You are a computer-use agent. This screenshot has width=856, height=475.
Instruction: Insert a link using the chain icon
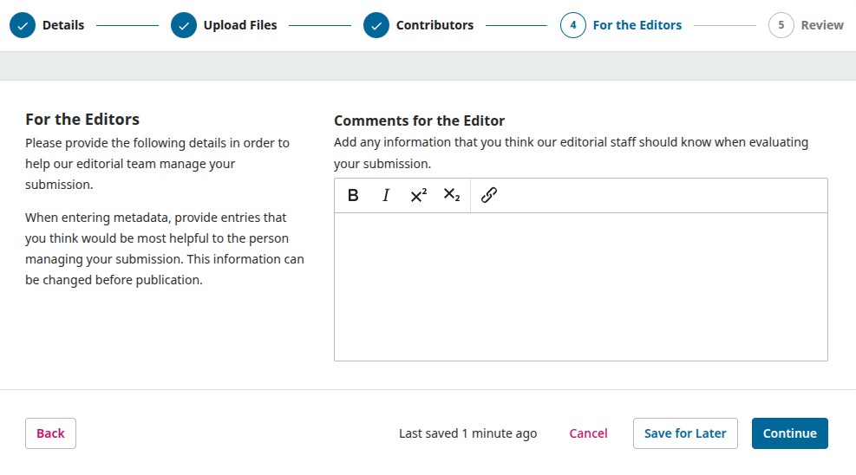click(488, 195)
